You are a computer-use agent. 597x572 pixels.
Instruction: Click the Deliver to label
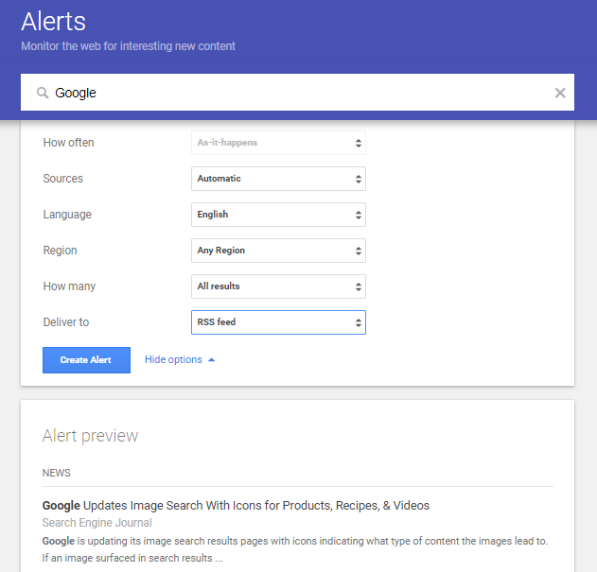coord(66,322)
